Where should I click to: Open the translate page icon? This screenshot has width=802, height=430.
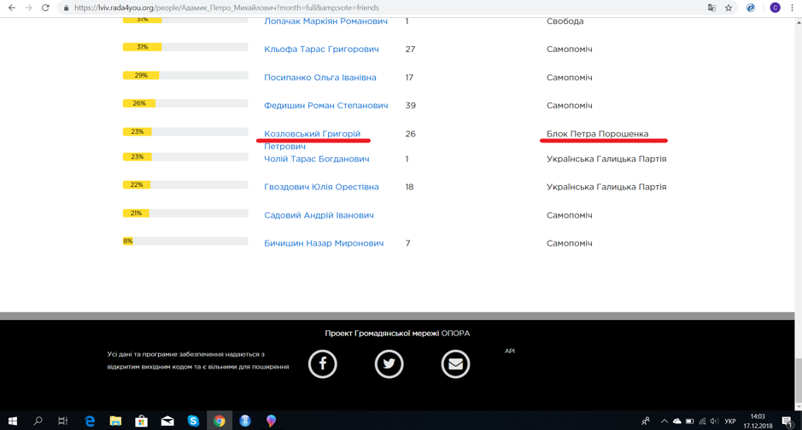click(x=711, y=8)
